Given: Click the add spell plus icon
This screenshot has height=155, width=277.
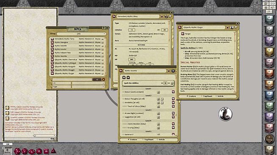Looking at the screenshot, I should click(x=124, y=77).
